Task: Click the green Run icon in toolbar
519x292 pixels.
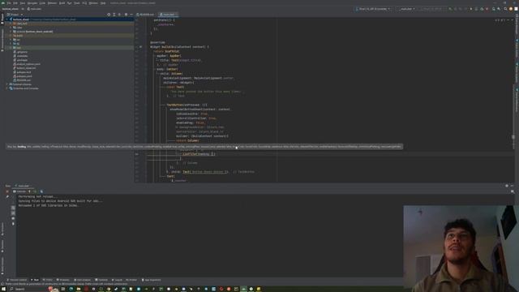Action: pyautogui.click(x=450, y=9)
